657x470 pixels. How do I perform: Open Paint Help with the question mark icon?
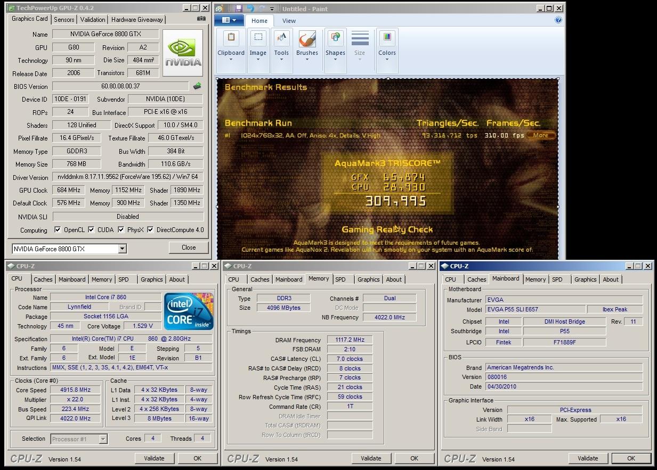click(x=558, y=20)
